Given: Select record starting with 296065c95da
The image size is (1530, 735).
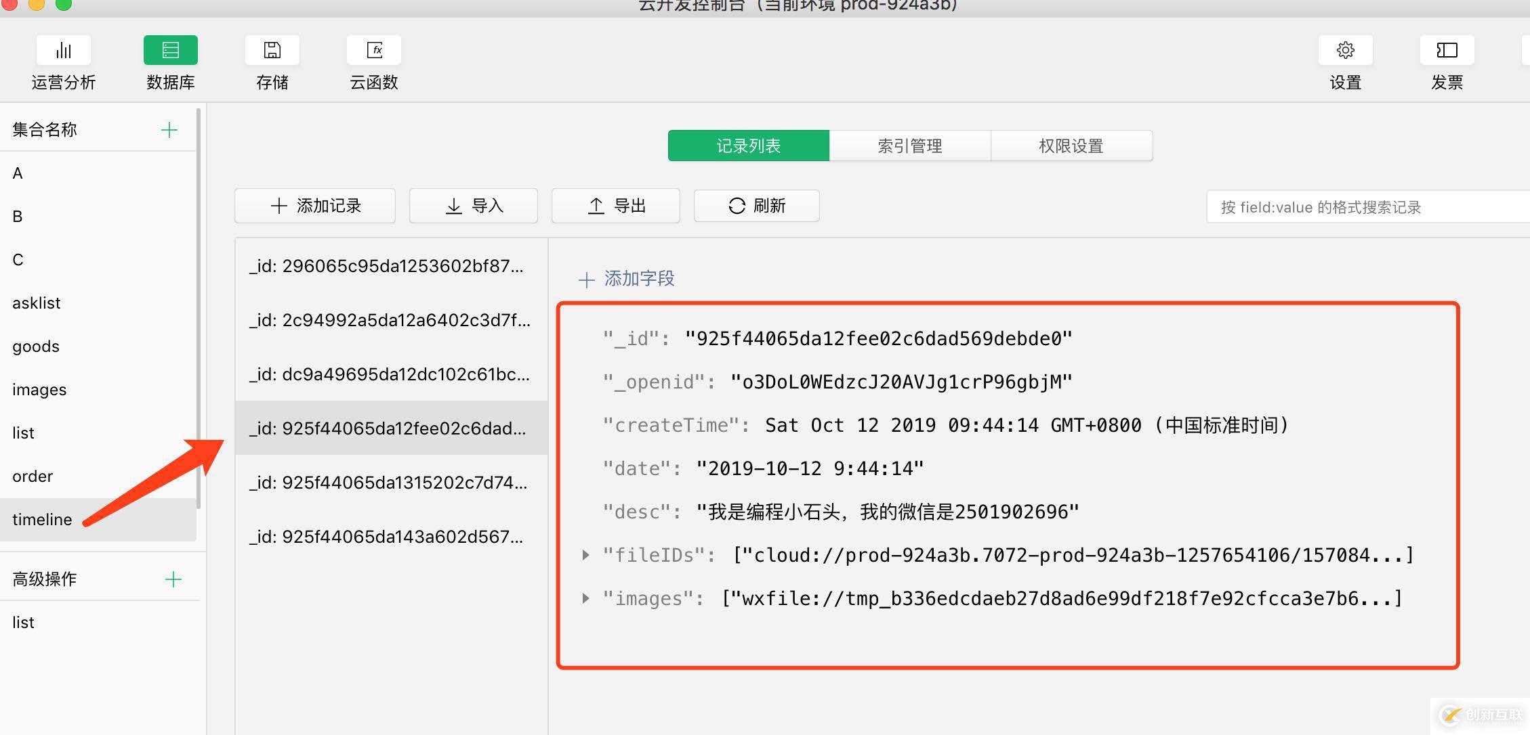Looking at the screenshot, I should pyautogui.click(x=386, y=266).
